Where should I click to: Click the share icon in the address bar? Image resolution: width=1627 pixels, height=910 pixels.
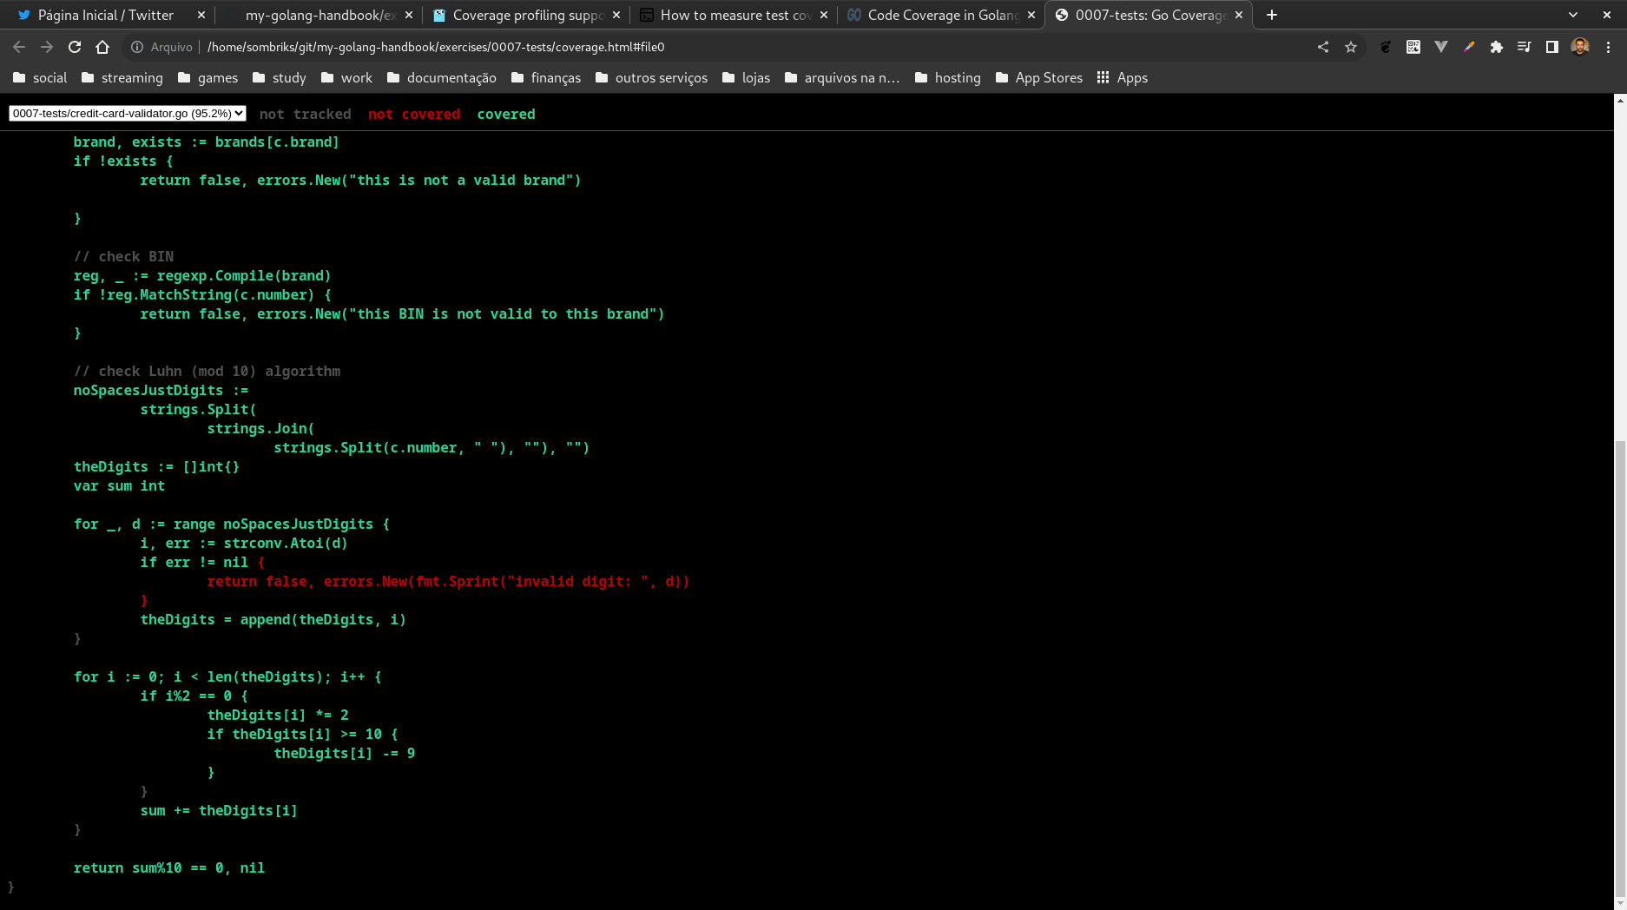tap(1323, 47)
